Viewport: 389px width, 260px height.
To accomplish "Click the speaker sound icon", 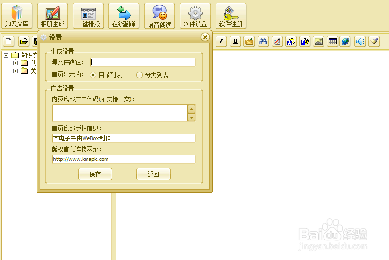I will coord(360,41).
